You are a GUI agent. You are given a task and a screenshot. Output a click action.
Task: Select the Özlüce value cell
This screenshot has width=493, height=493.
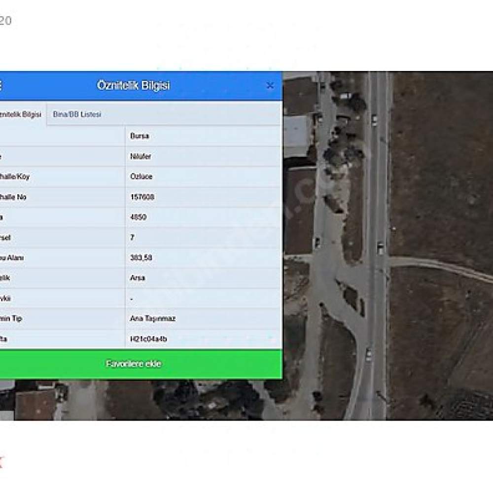point(203,176)
